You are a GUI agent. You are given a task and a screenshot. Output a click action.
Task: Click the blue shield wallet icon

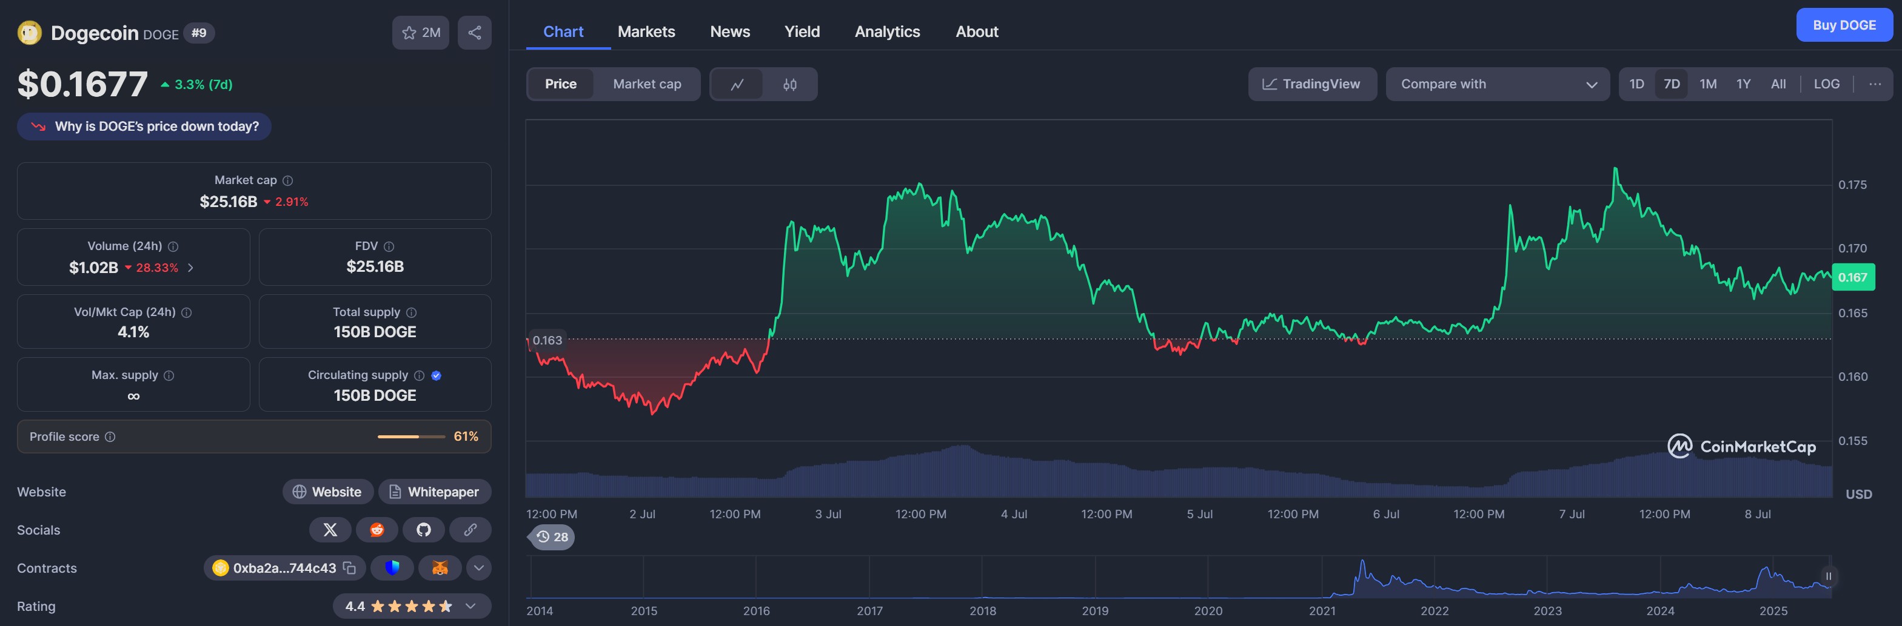point(392,568)
